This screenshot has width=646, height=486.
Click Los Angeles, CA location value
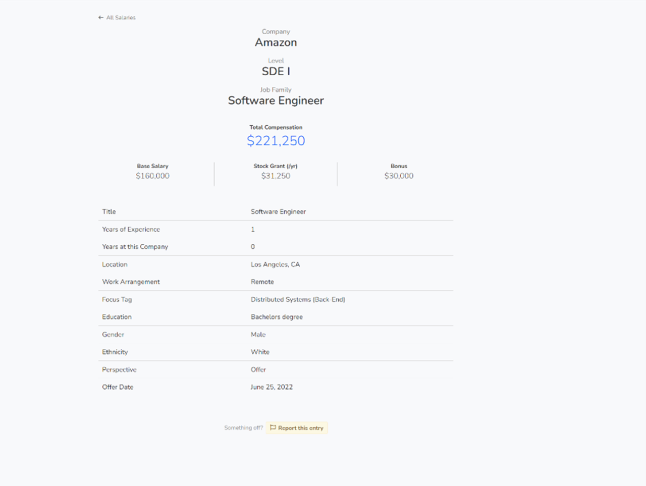pyautogui.click(x=276, y=264)
